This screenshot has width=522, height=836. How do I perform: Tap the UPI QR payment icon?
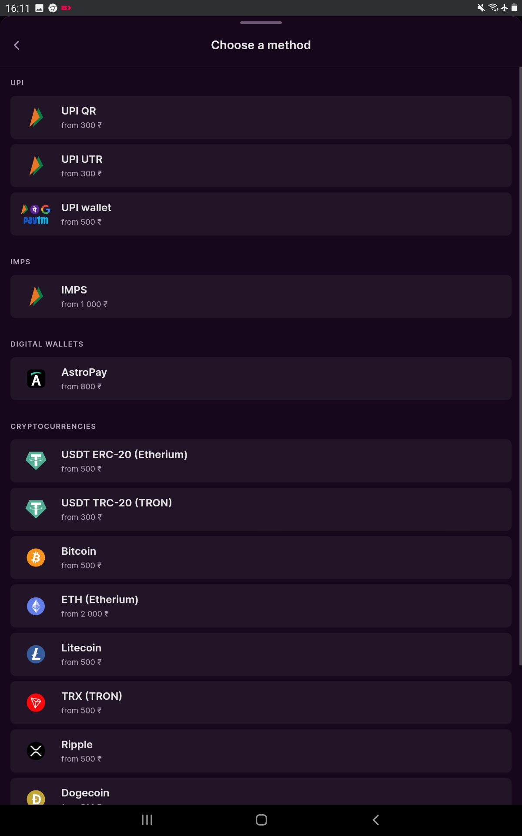point(36,117)
